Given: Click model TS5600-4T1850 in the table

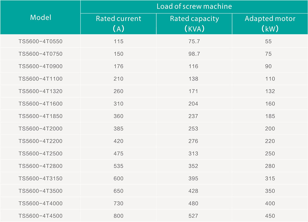Looking at the screenshot, I should coord(40,116).
